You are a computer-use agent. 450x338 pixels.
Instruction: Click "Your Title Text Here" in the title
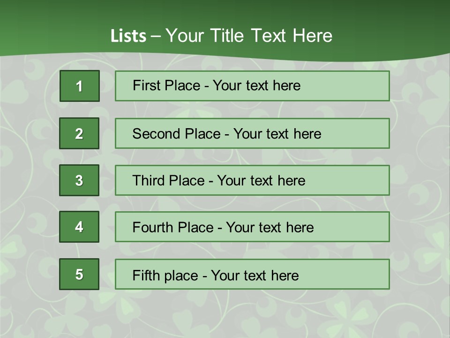click(249, 36)
